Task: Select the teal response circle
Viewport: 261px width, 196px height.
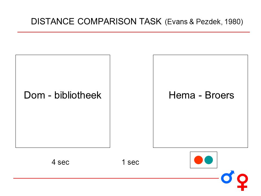Action: [209, 160]
